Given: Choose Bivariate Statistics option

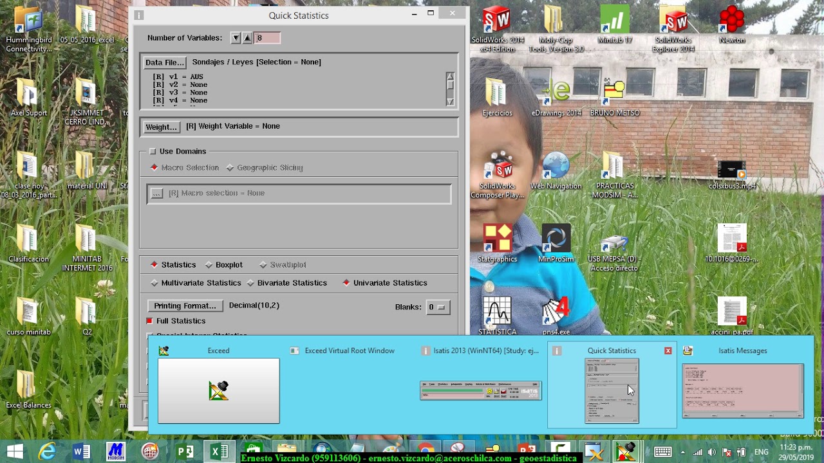Looking at the screenshot, I should tap(286, 282).
